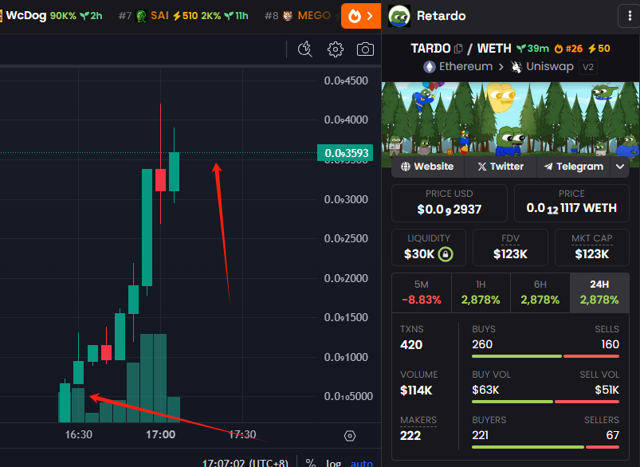640x467 pixels.
Task: Click the #26 trending rank badge
Action: coord(568,49)
